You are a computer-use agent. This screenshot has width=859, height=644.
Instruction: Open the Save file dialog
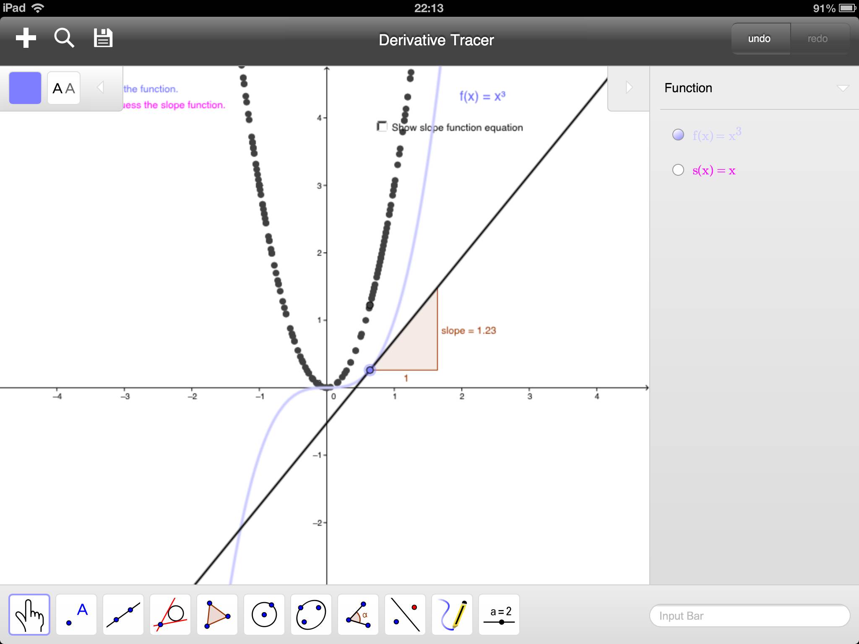102,38
